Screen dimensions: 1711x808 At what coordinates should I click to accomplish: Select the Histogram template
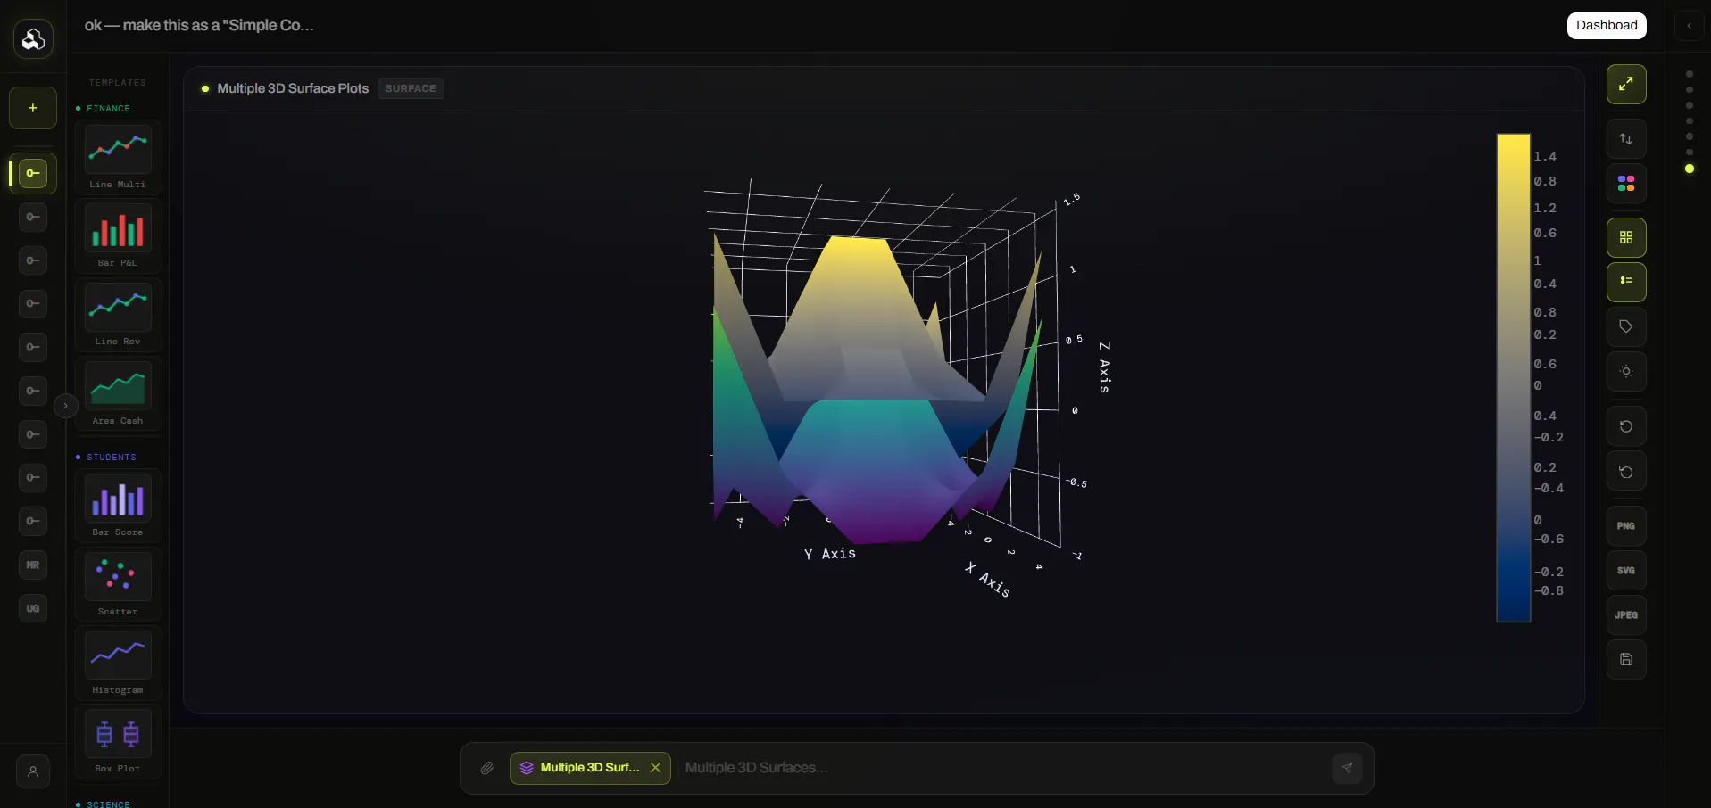click(x=118, y=664)
